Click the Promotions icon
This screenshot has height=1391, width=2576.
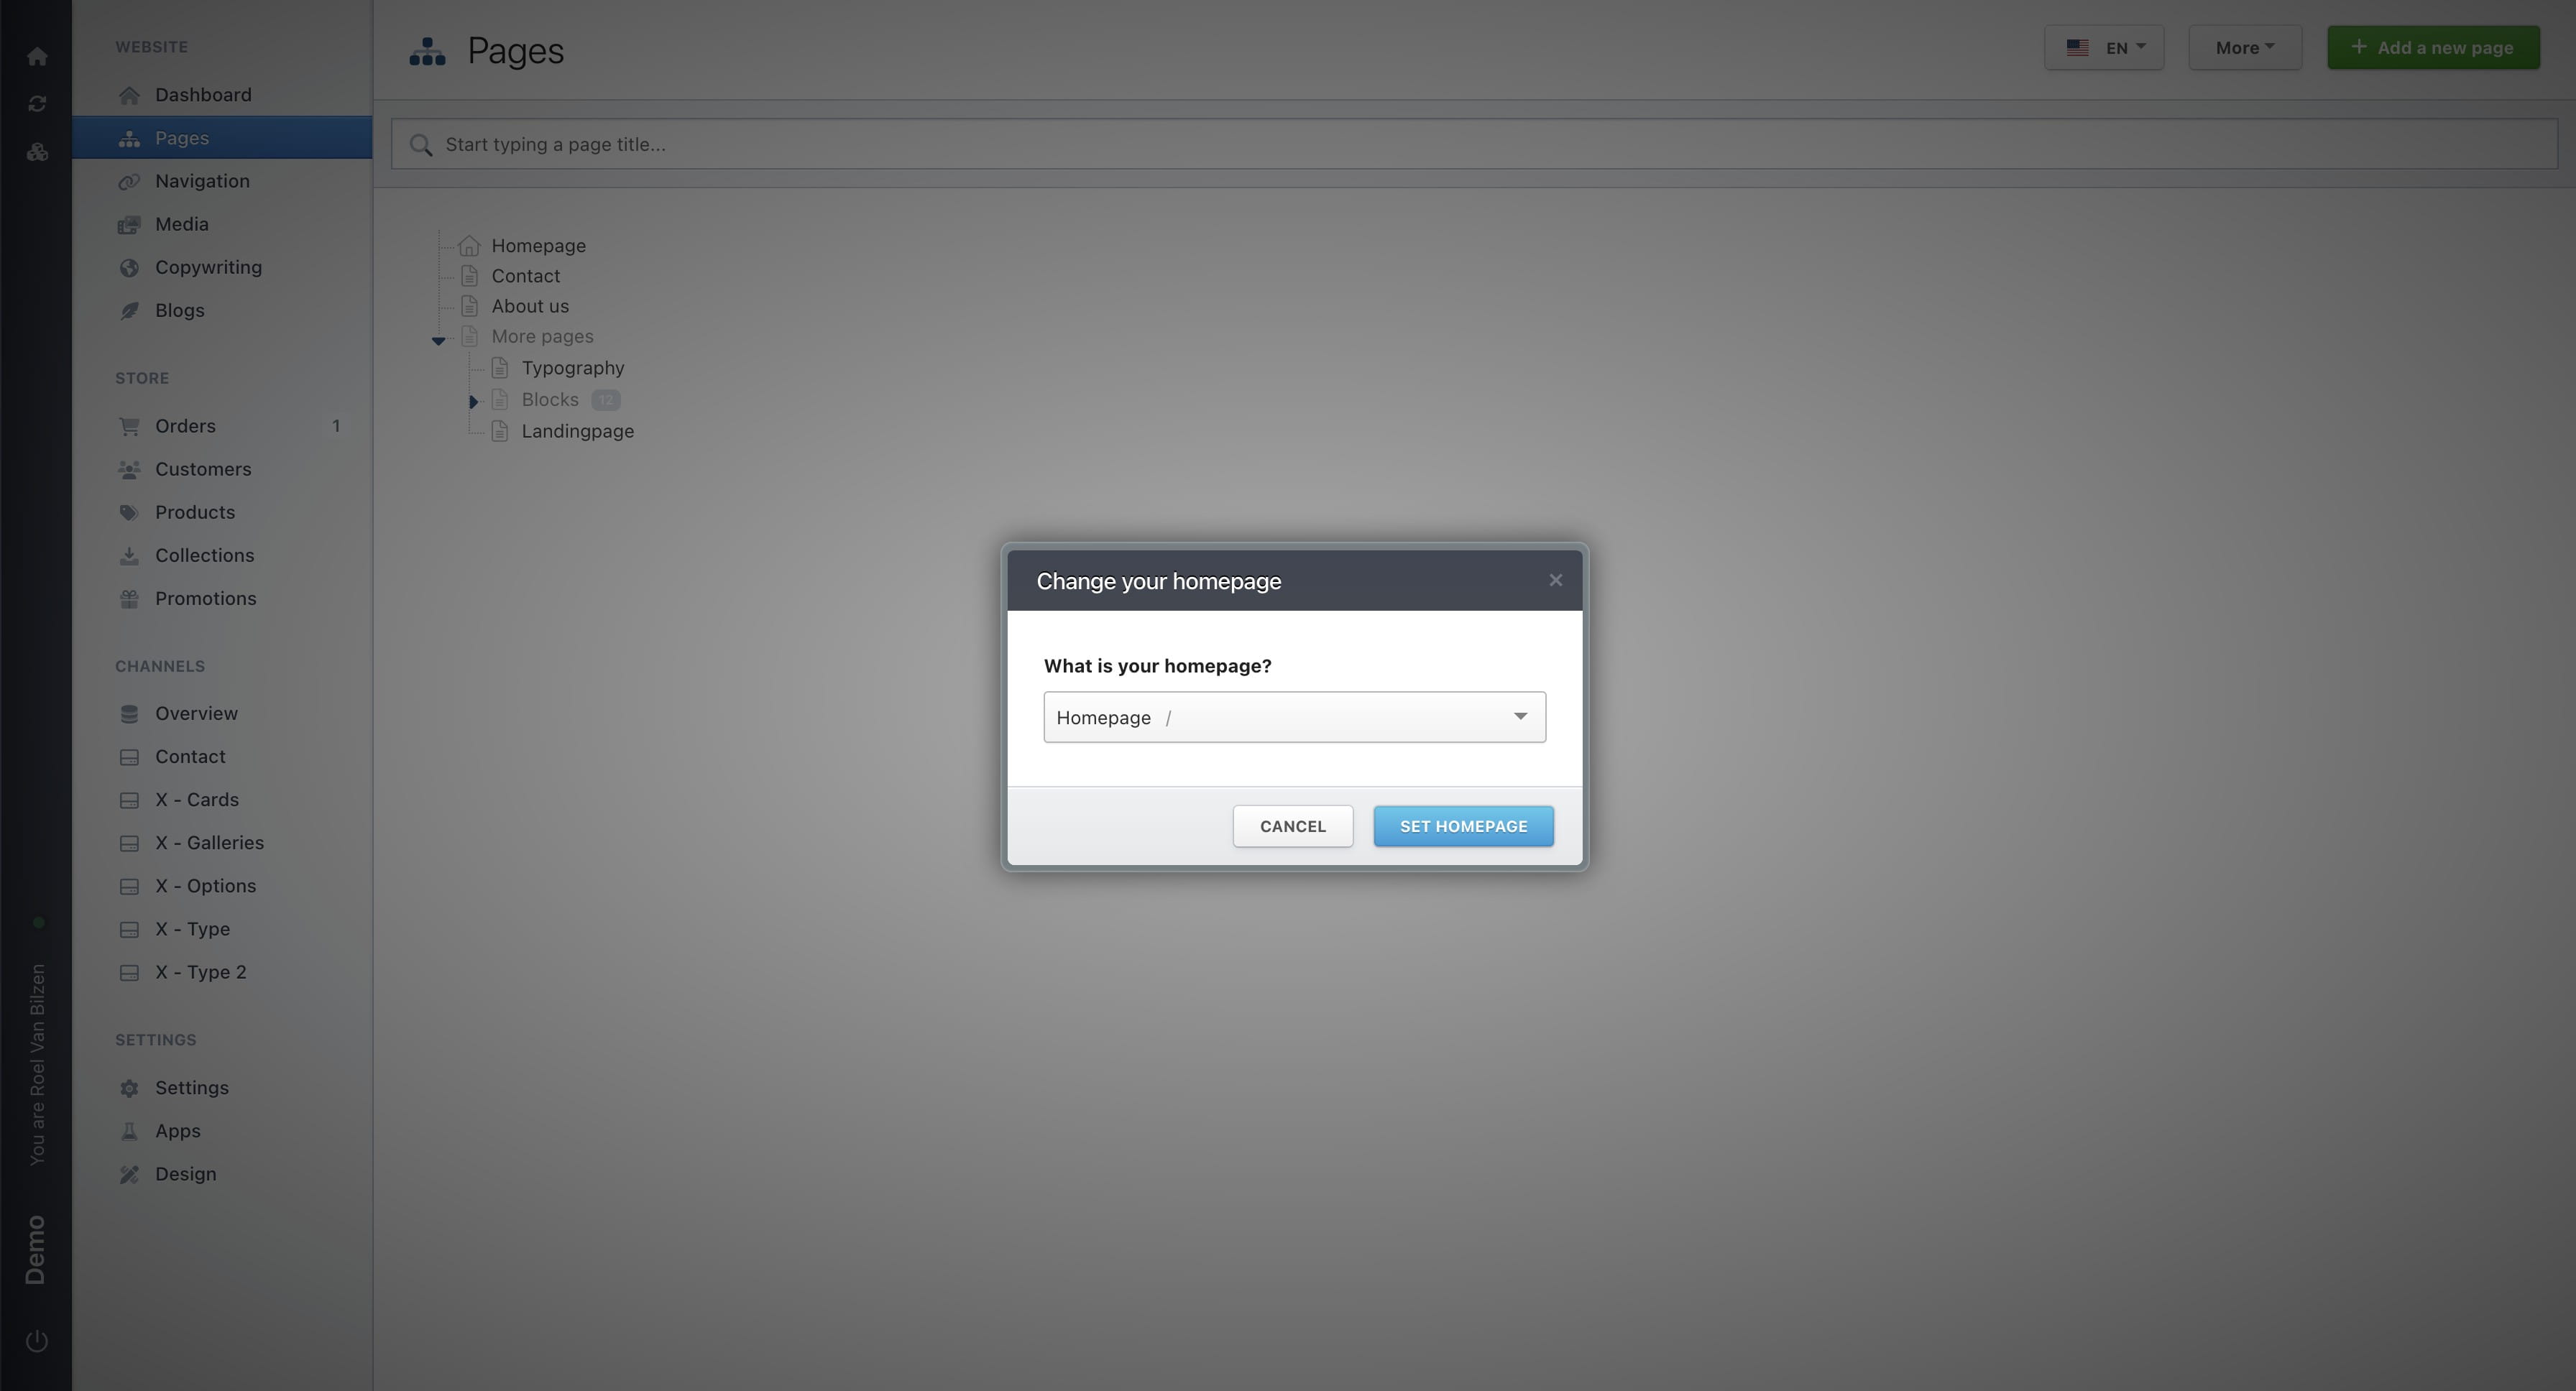coord(130,598)
